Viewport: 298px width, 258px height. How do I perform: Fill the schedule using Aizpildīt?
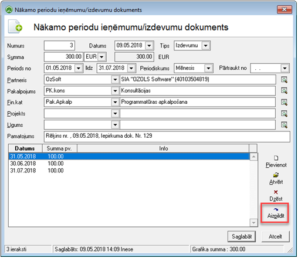point(276,213)
